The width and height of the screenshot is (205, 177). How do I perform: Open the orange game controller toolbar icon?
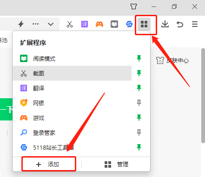[99, 24]
